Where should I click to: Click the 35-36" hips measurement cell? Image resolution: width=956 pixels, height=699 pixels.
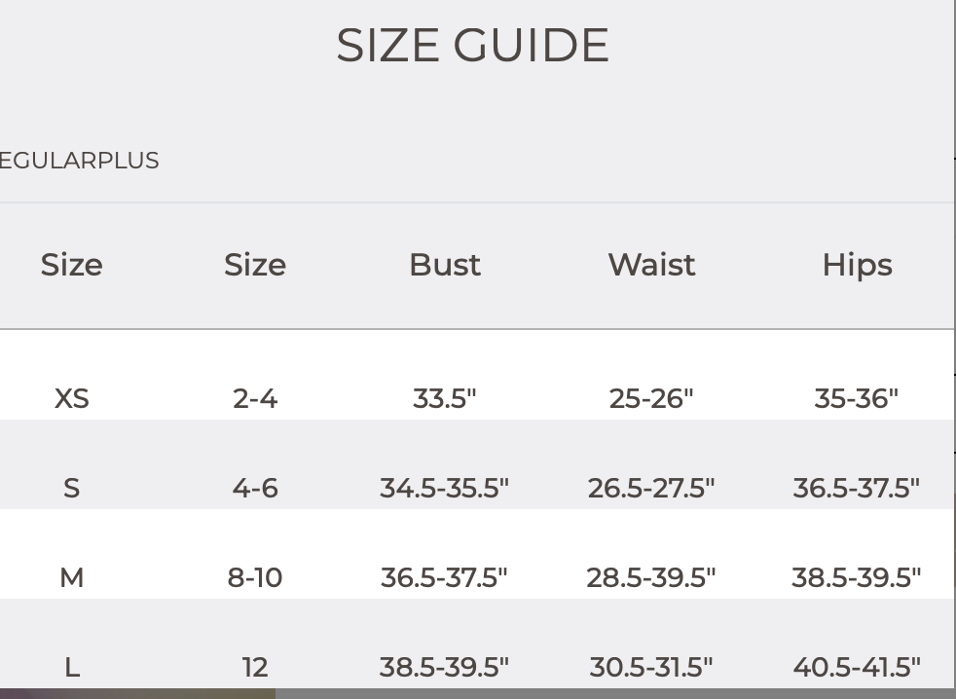point(857,399)
